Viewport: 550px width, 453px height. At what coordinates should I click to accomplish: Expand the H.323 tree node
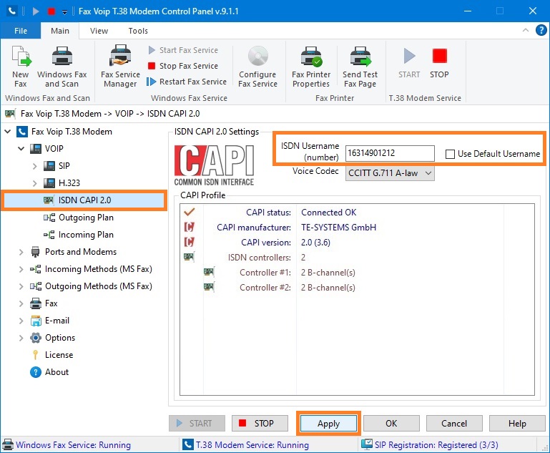click(35, 183)
